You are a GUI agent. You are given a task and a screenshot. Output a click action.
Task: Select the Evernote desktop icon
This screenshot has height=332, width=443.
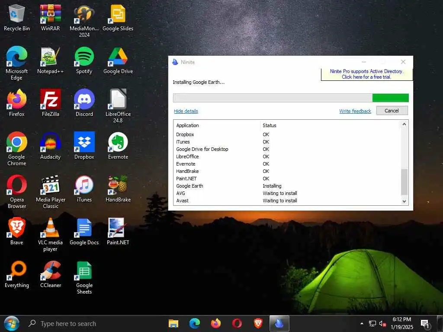point(118,146)
